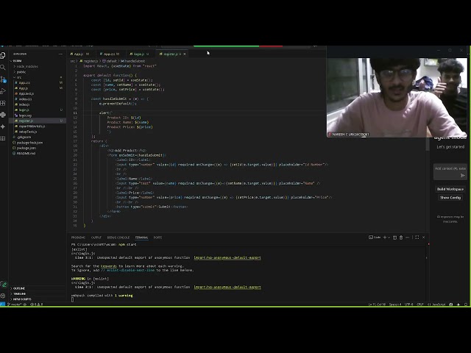Click the Build Workspace button

(x=450, y=189)
